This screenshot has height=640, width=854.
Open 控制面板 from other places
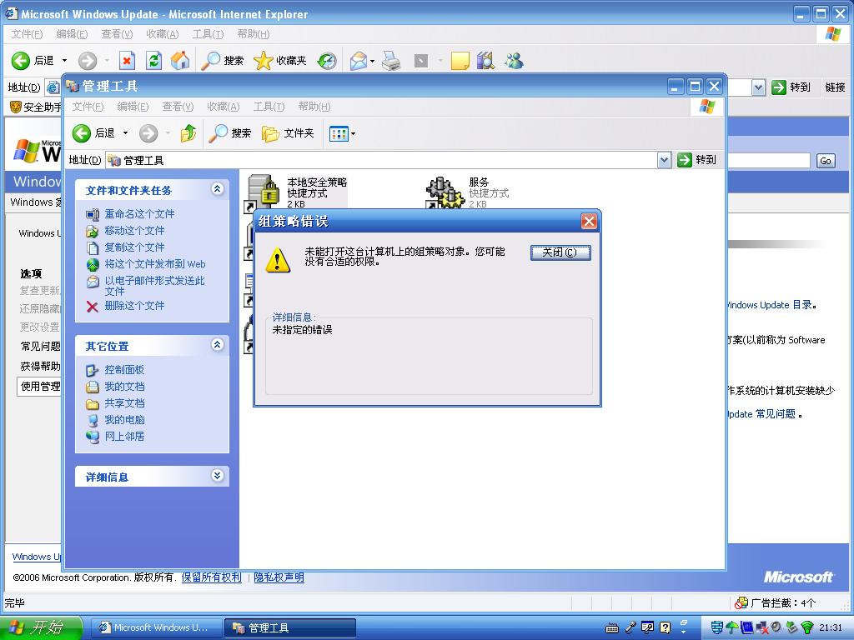124,370
